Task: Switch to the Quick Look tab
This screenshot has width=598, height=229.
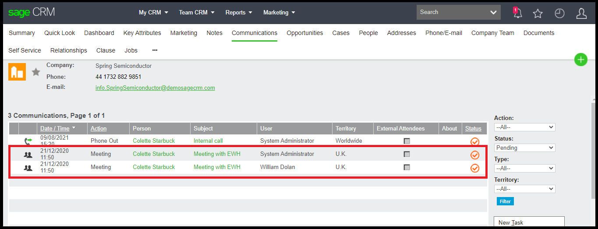Action: coord(60,33)
